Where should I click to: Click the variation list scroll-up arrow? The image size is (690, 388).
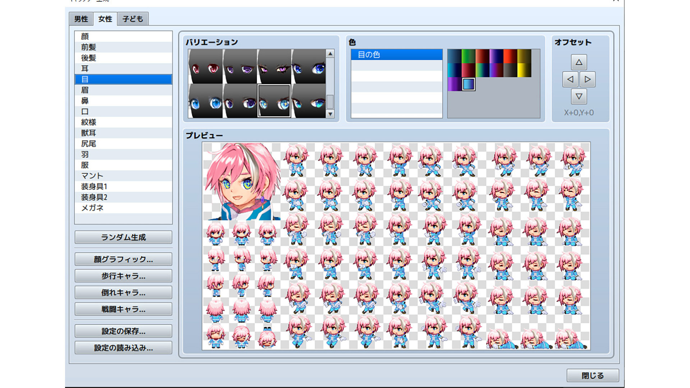tap(331, 53)
